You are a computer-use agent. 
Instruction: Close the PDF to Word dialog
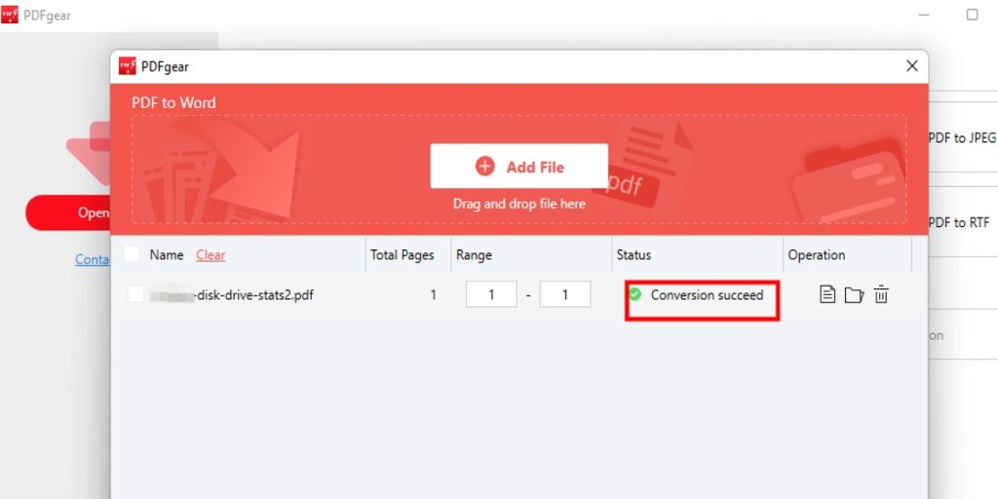pyautogui.click(x=912, y=65)
